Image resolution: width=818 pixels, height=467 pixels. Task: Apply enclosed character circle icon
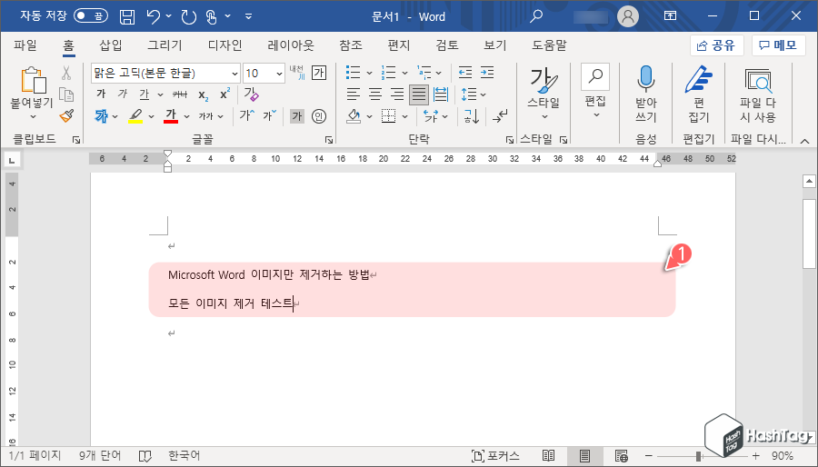[319, 116]
